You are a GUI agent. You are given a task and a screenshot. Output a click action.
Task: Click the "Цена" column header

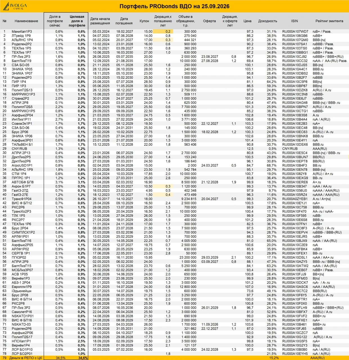point(247,21)
